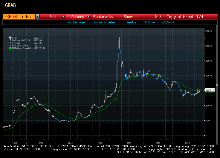Click the 2013 x-axis label

pyautogui.click(x=187, y=143)
